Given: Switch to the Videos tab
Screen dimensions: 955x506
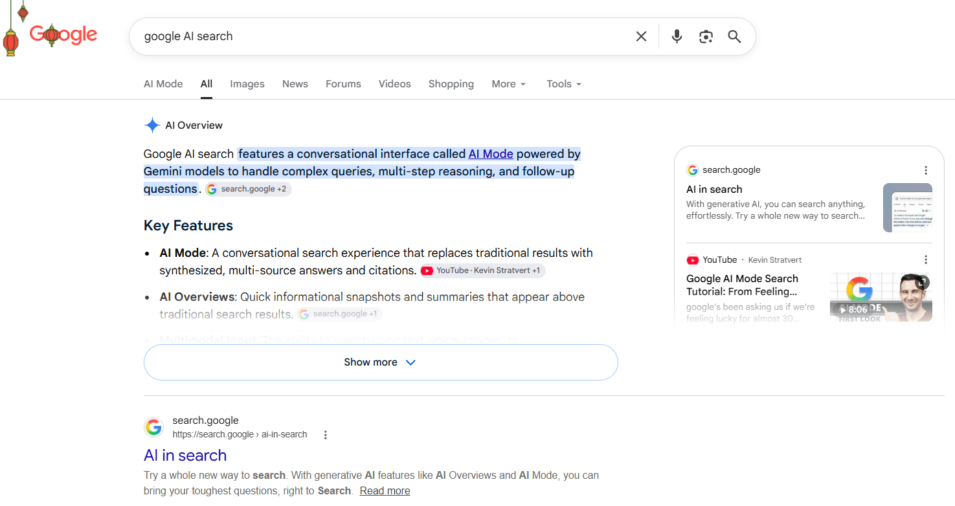Looking at the screenshot, I should [395, 84].
